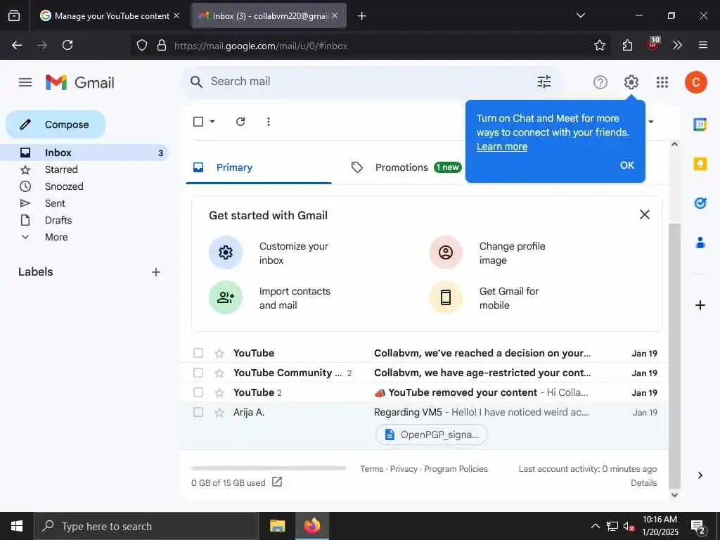
Task: Open Firefox list all tabs dropdown
Action: [x=580, y=15]
